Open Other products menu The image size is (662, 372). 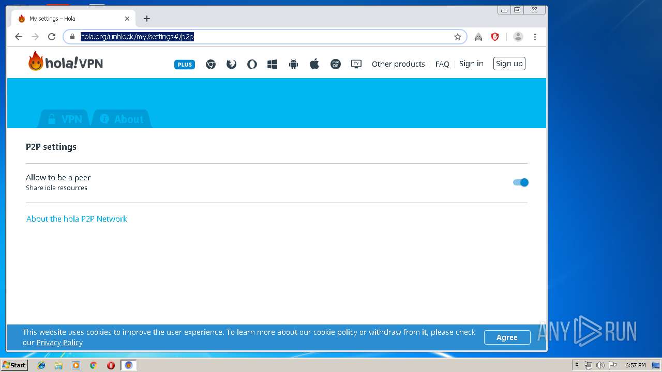pyautogui.click(x=398, y=64)
